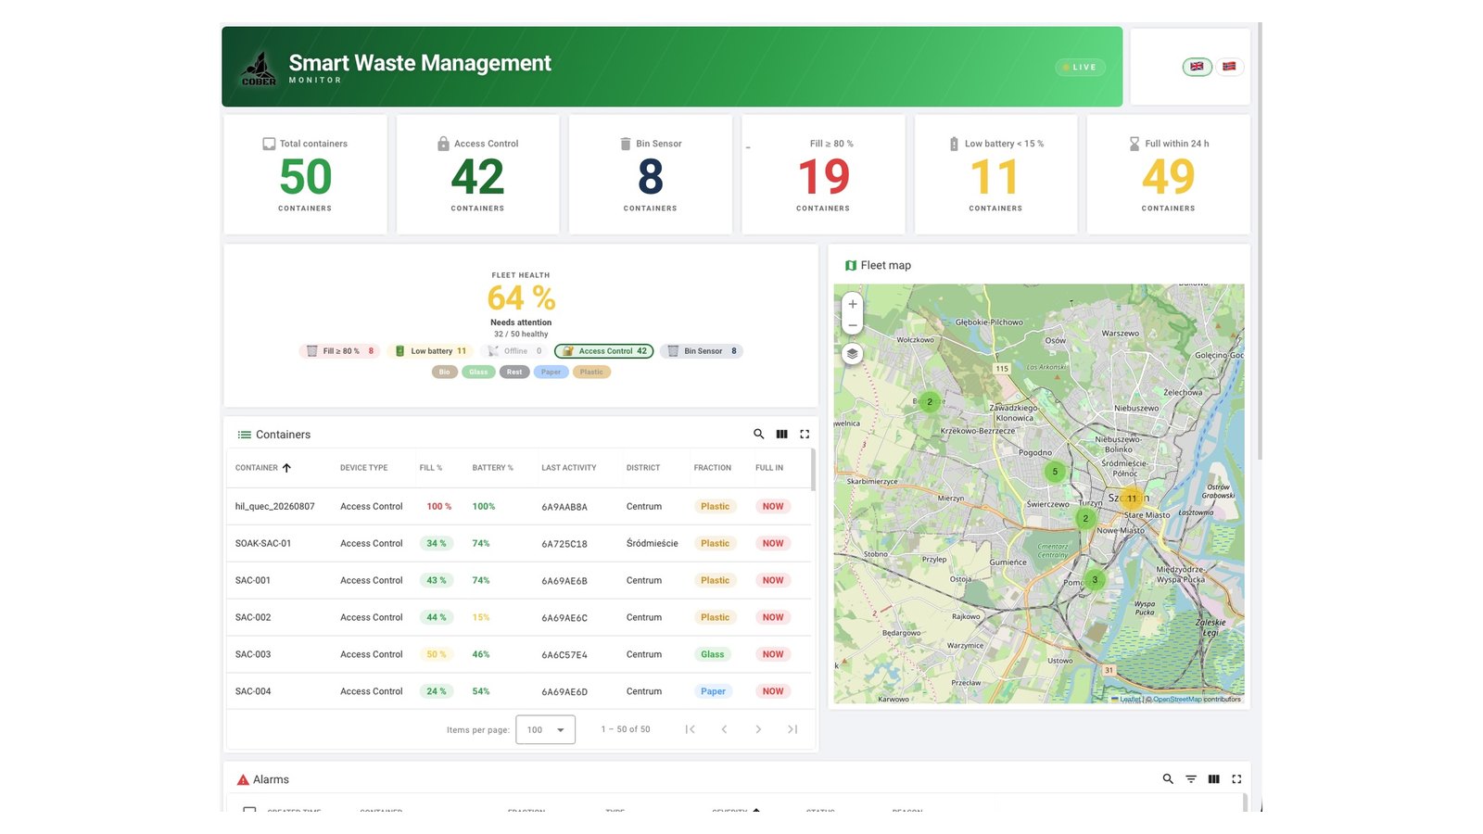Zoom out on the fleet map
This screenshot has height=834, width=1483.
tap(853, 325)
